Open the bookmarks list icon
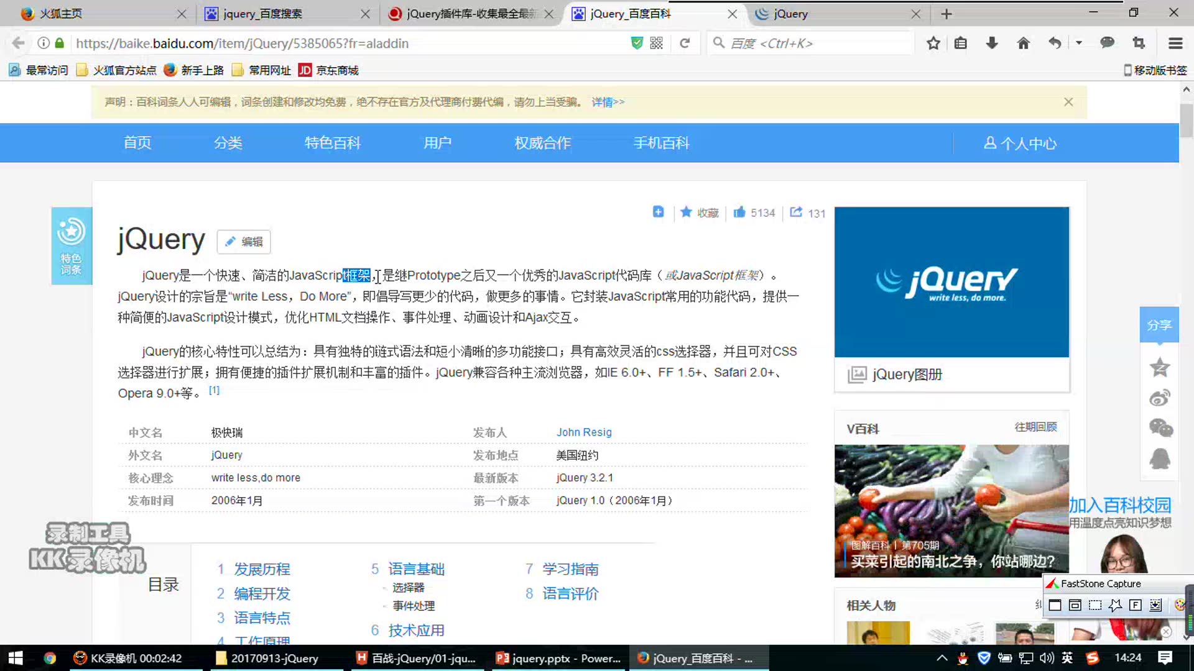1194x671 pixels. (x=961, y=43)
